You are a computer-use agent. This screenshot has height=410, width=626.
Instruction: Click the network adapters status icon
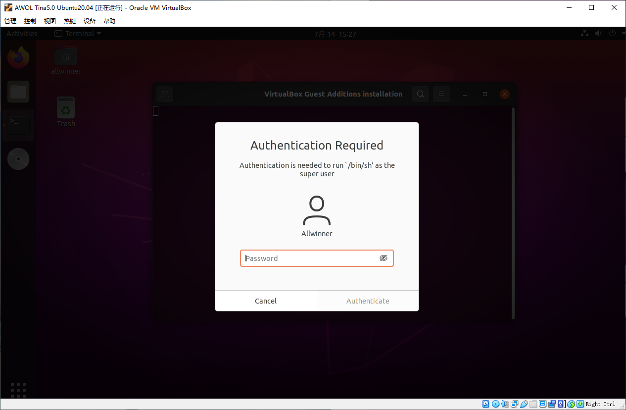point(515,404)
